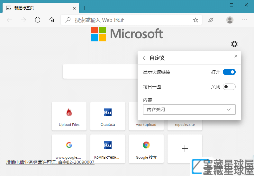Reload the page with refresh icon
254x176 pixels.
[38, 20]
